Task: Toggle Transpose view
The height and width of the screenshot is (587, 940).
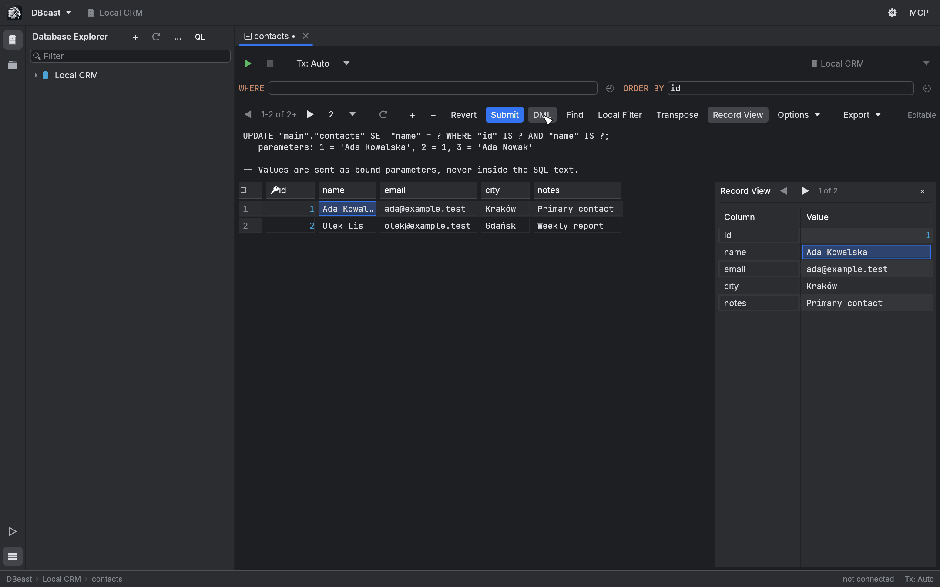Action: pos(677,115)
